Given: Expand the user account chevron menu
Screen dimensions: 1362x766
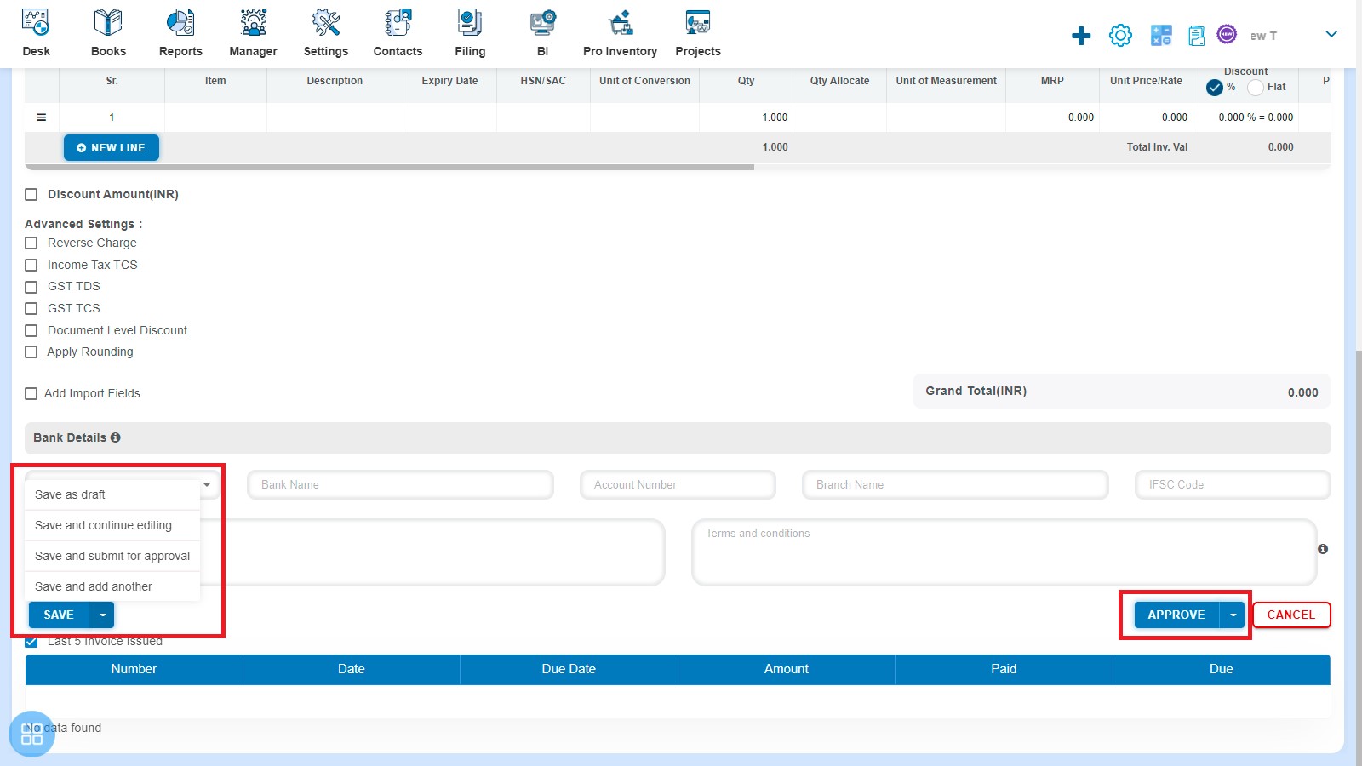Looking at the screenshot, I should [1331, 34].
